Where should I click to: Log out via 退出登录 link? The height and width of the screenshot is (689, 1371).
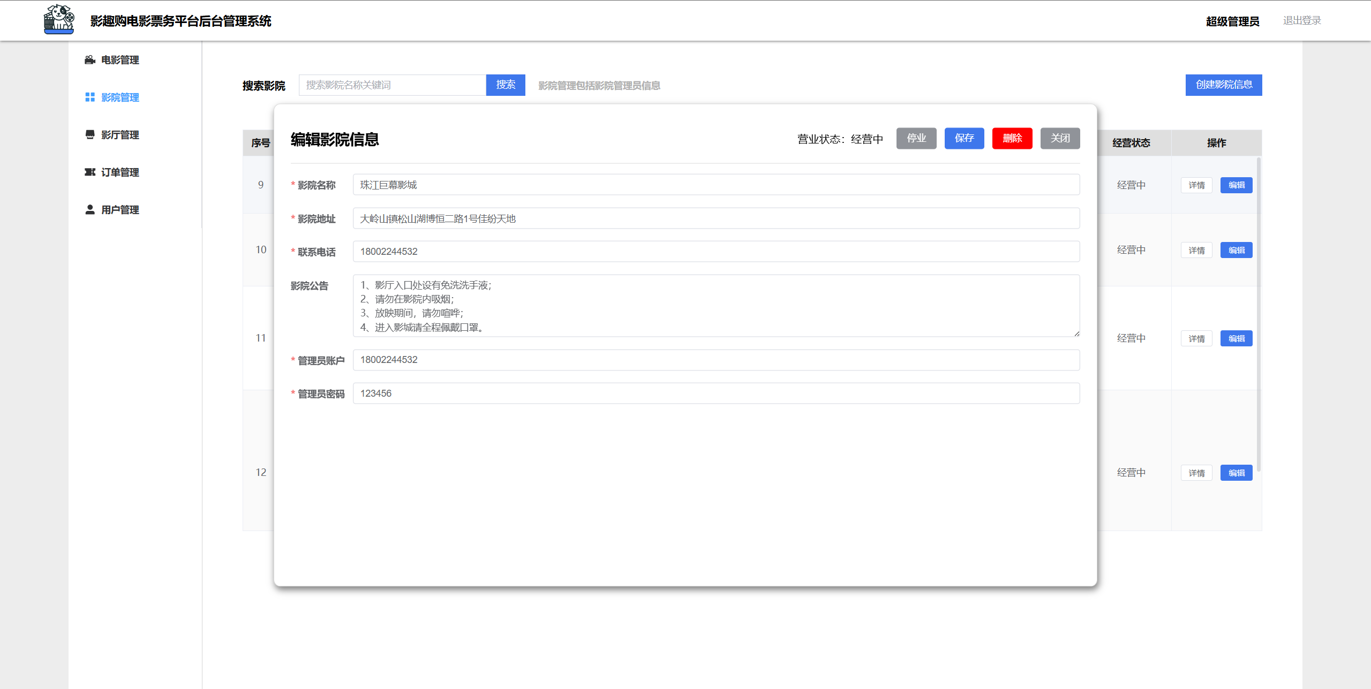[x=1302, y=20]
